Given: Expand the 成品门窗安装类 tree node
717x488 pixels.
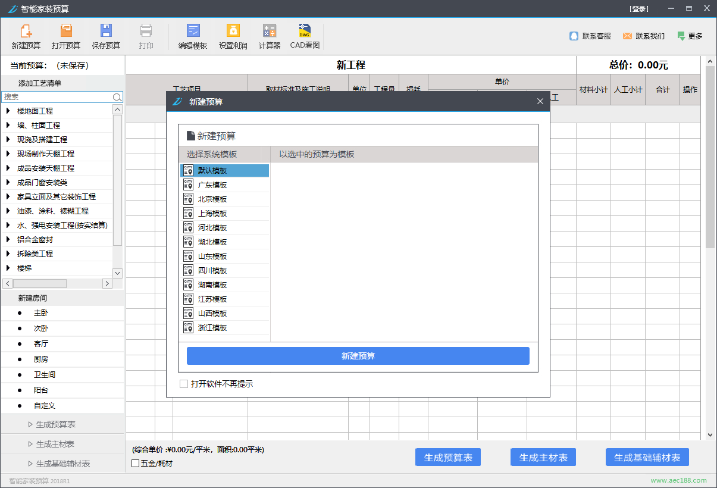Looking at the screenshot, I should (x=8, y=182).
